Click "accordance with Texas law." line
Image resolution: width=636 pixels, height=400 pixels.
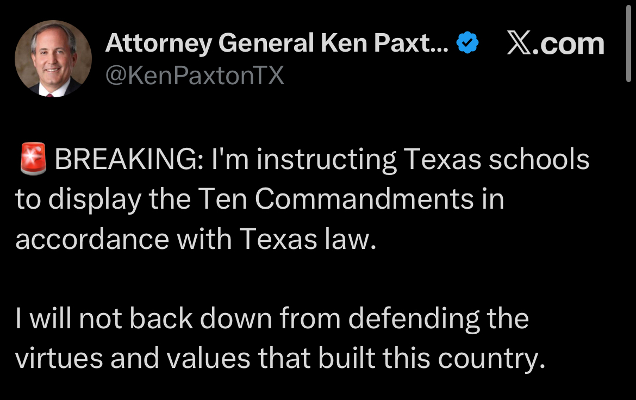click(196, 239)
